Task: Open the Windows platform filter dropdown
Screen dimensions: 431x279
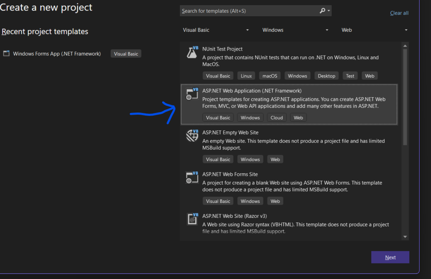Action: pyautogui.click(x=295, y=30)
